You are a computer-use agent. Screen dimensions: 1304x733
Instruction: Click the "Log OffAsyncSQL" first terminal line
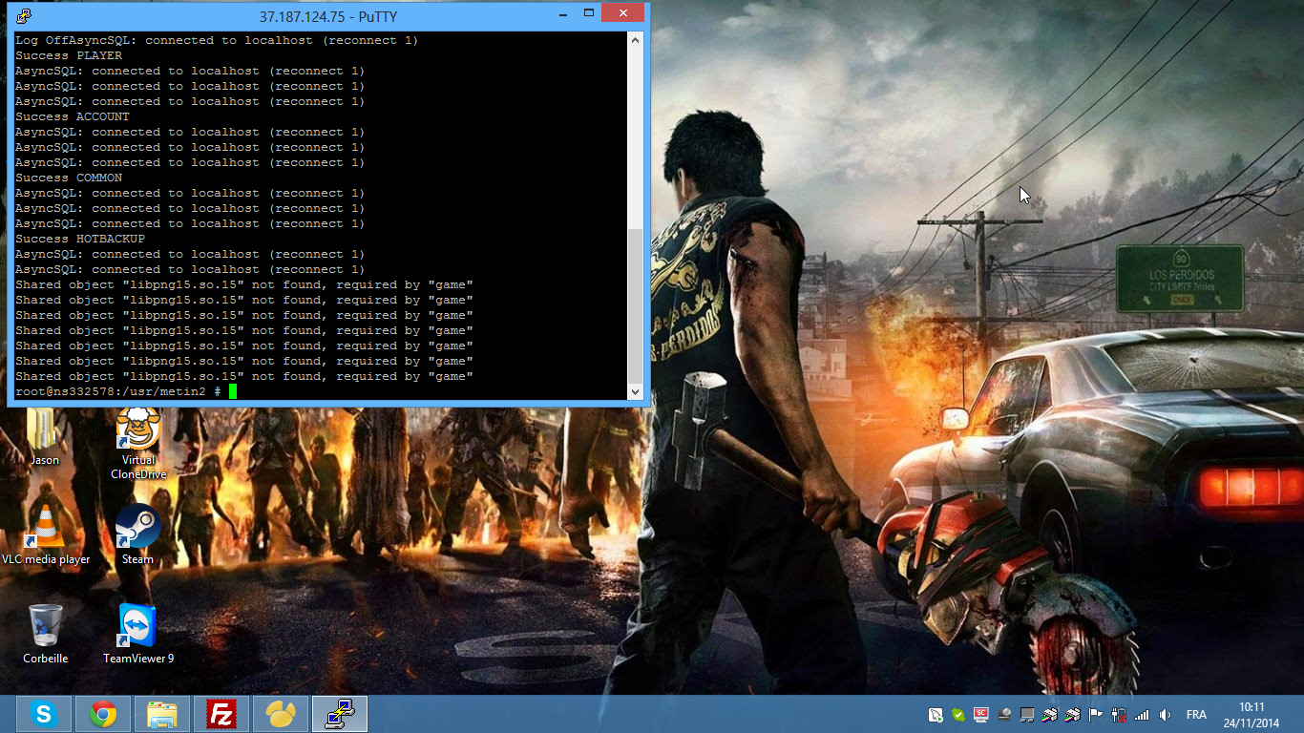click(x=217, y=40)
